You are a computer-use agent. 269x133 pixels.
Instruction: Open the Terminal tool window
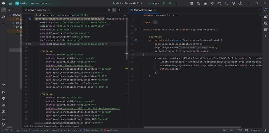point(3,118)
